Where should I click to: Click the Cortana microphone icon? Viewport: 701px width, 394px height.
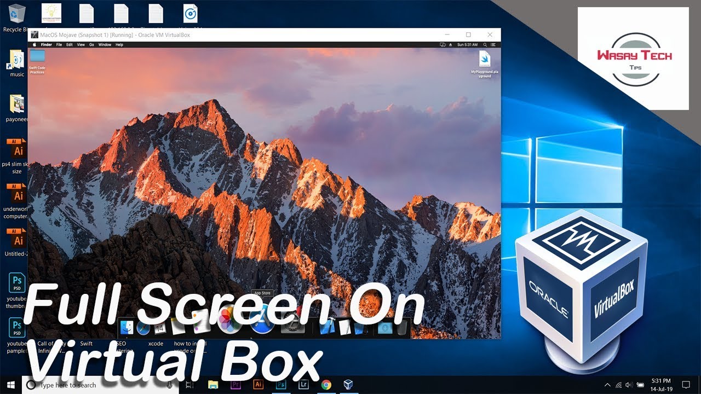[x=170, y=385]
